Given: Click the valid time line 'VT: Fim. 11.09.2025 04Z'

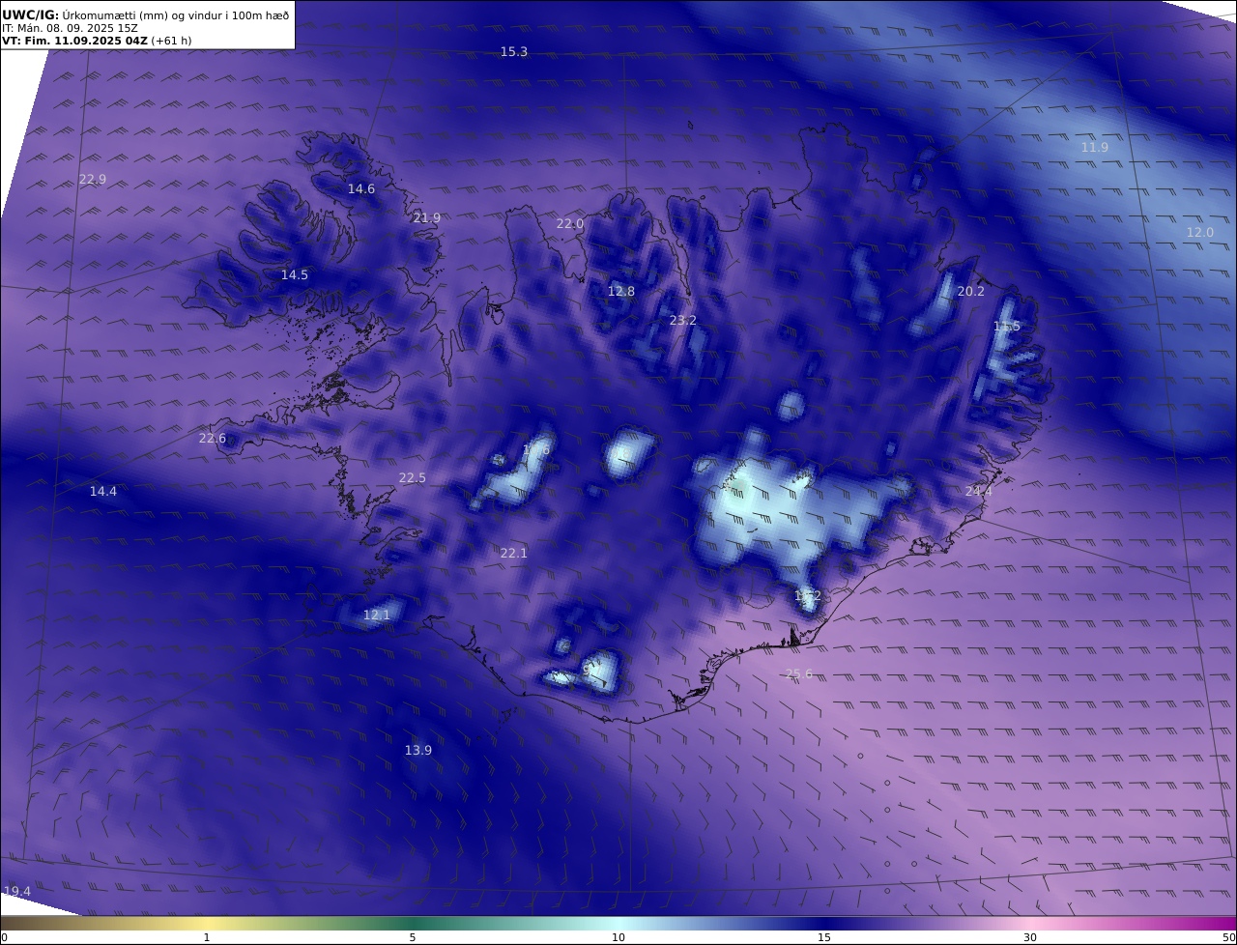Looking at the screenshot, I should 76,42.
